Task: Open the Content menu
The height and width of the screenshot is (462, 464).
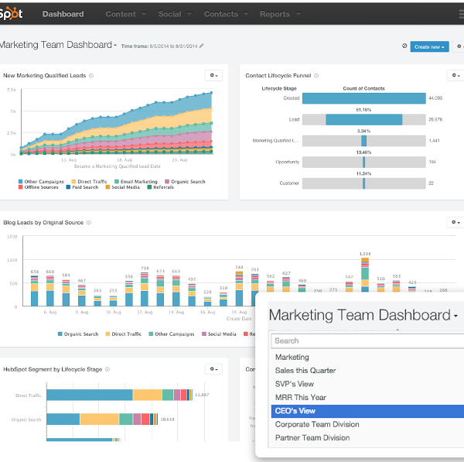Action: (126, 14)
